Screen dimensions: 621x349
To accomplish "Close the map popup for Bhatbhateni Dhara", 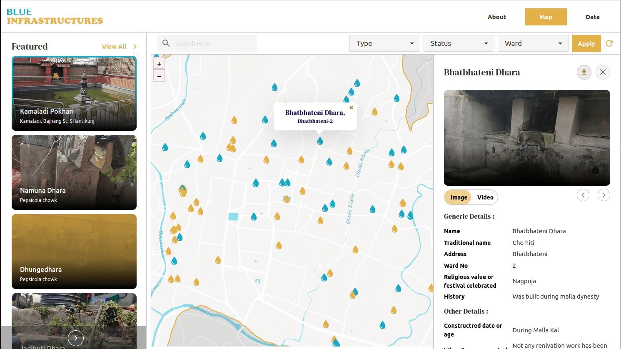I will tap(351, 107).
